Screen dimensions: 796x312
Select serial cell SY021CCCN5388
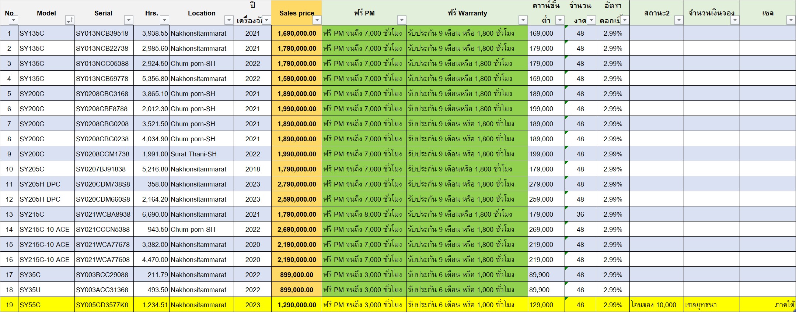point(104,229)
